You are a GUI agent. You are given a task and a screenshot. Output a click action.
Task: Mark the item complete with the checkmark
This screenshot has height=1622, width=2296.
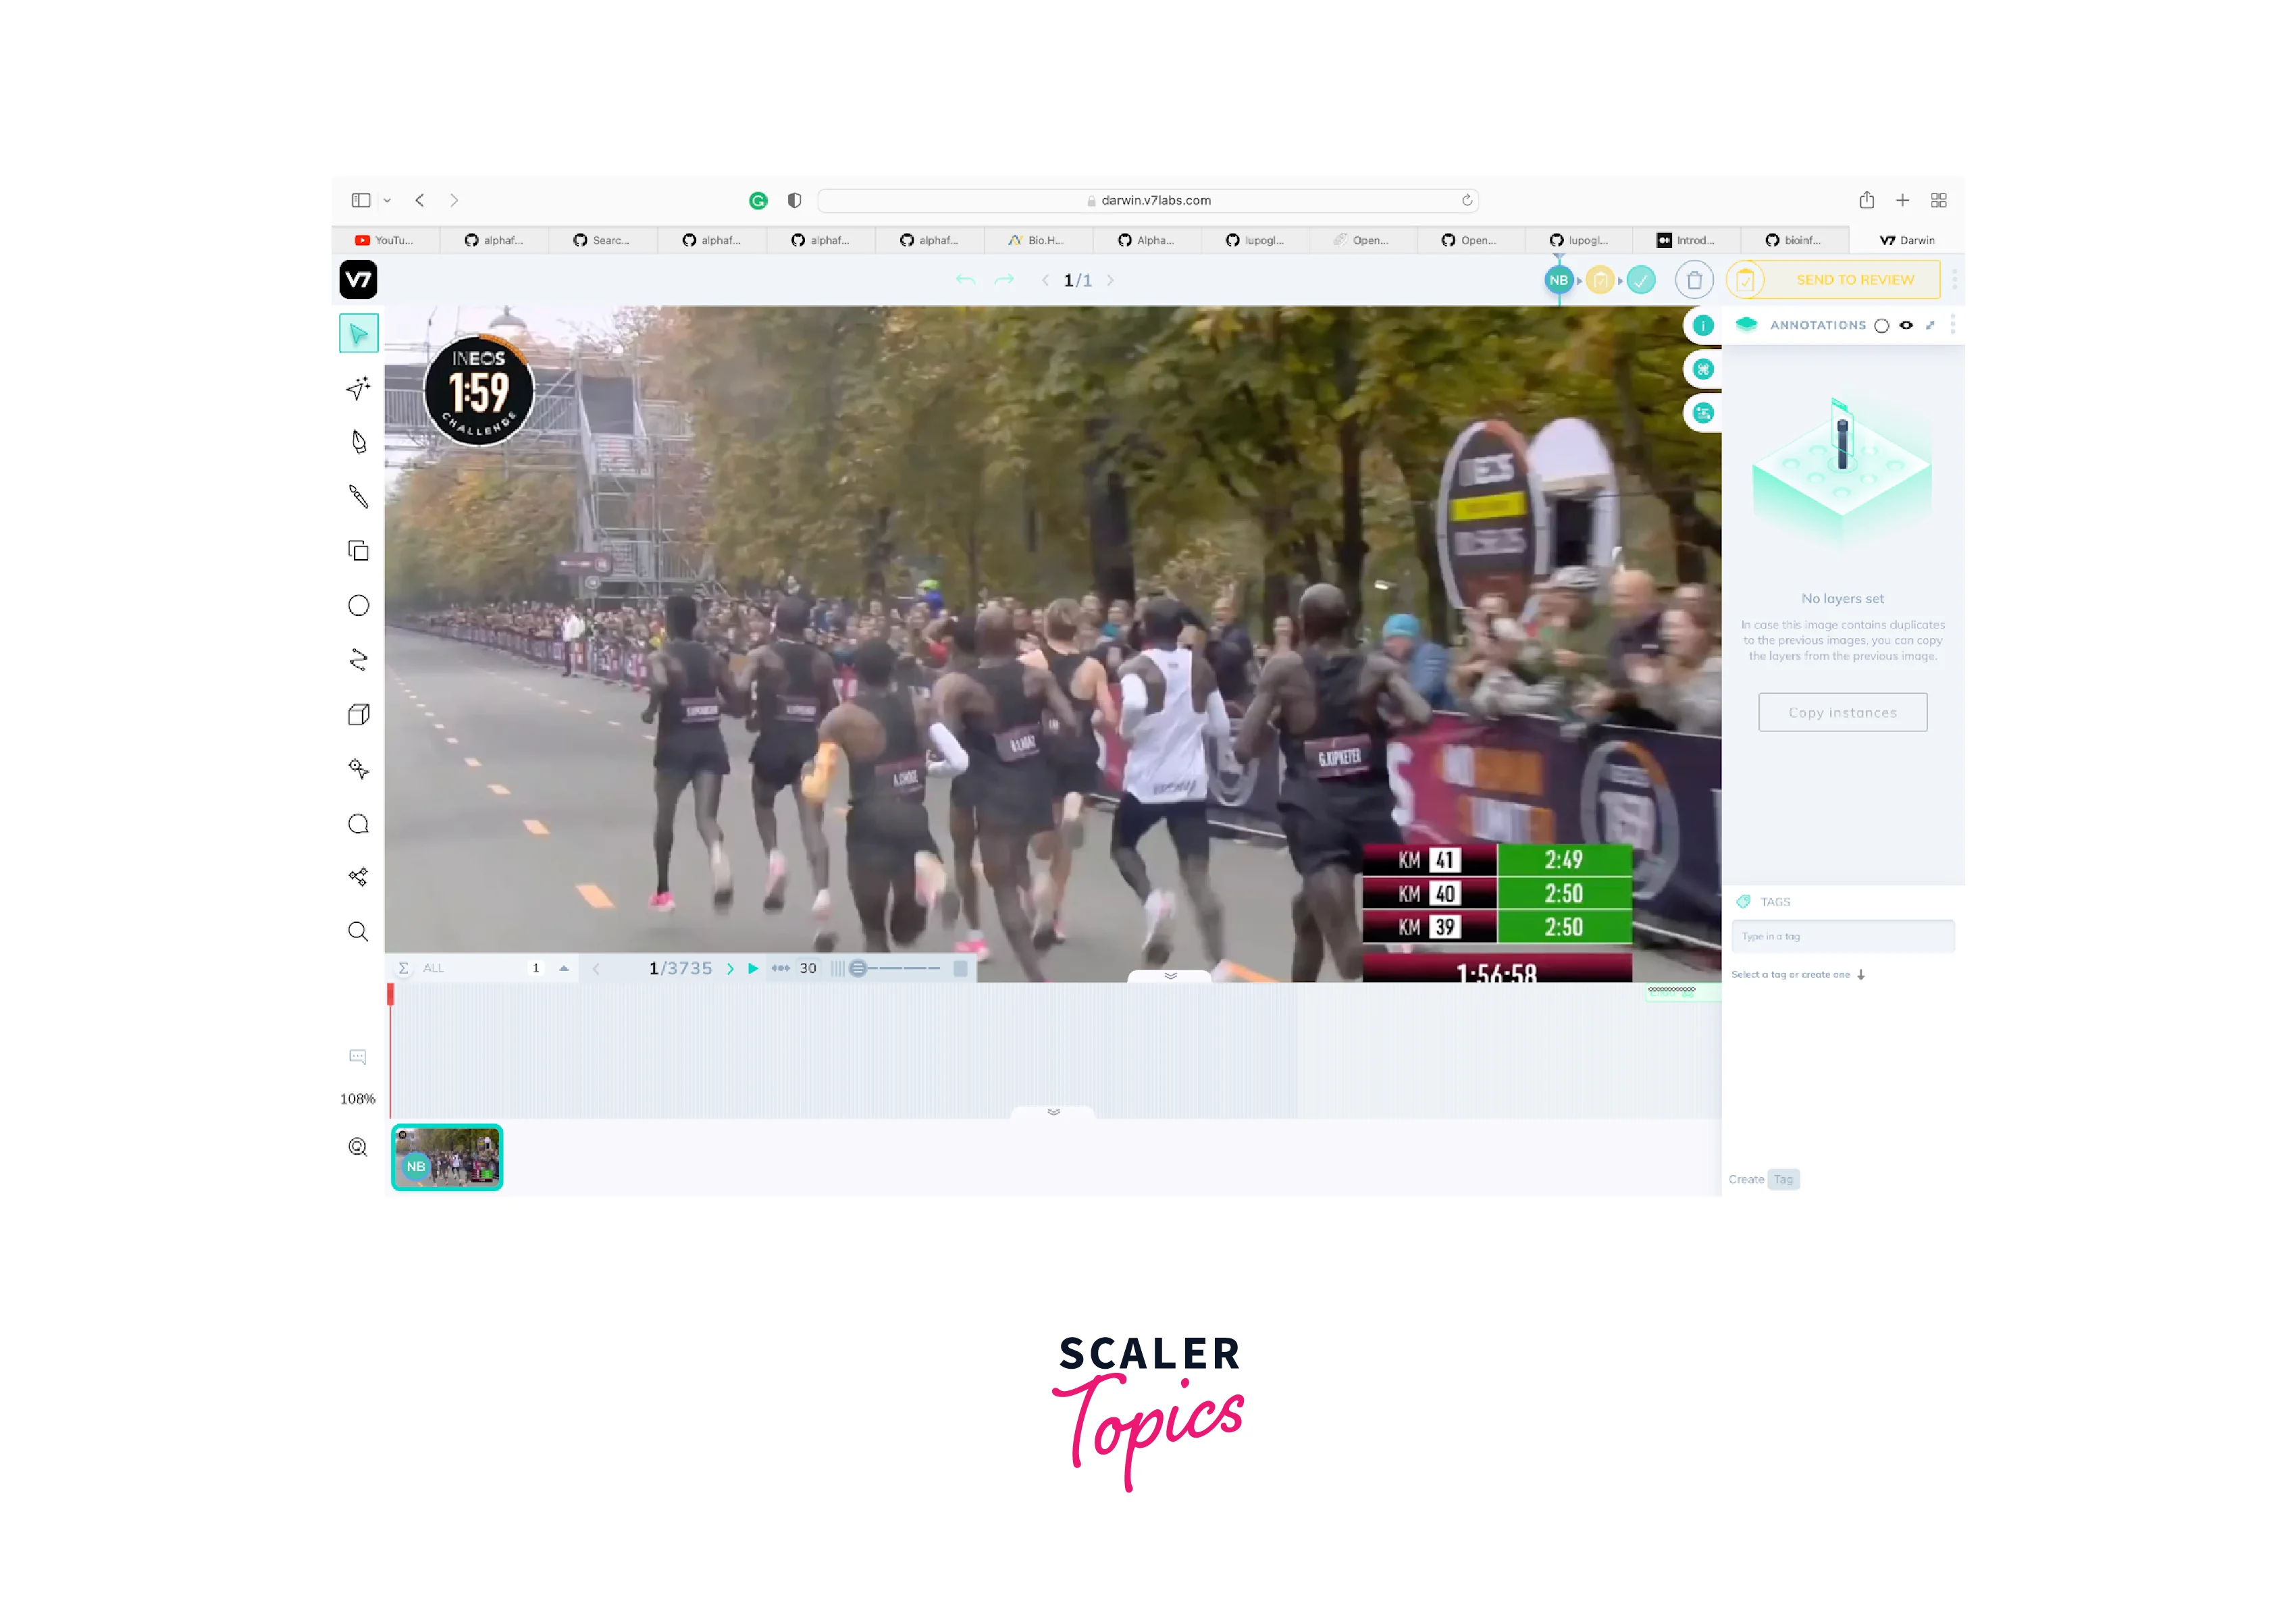tap(1641, 281)
